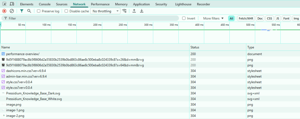Select the image-2.png request row

point(150,116)
